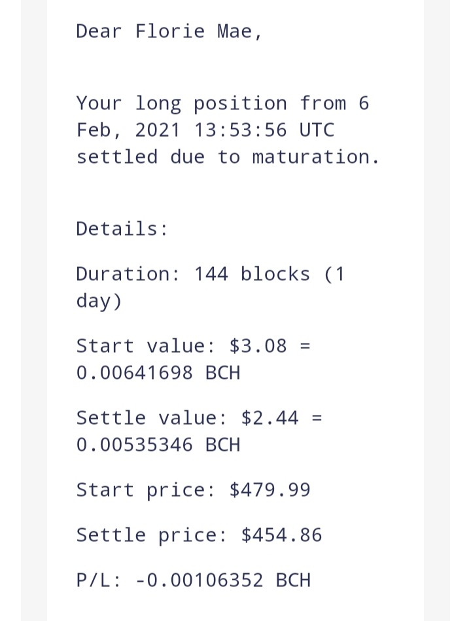Click the "Duration: 144 blocks (1" line

pyautogui.click(x=211, y=274)
